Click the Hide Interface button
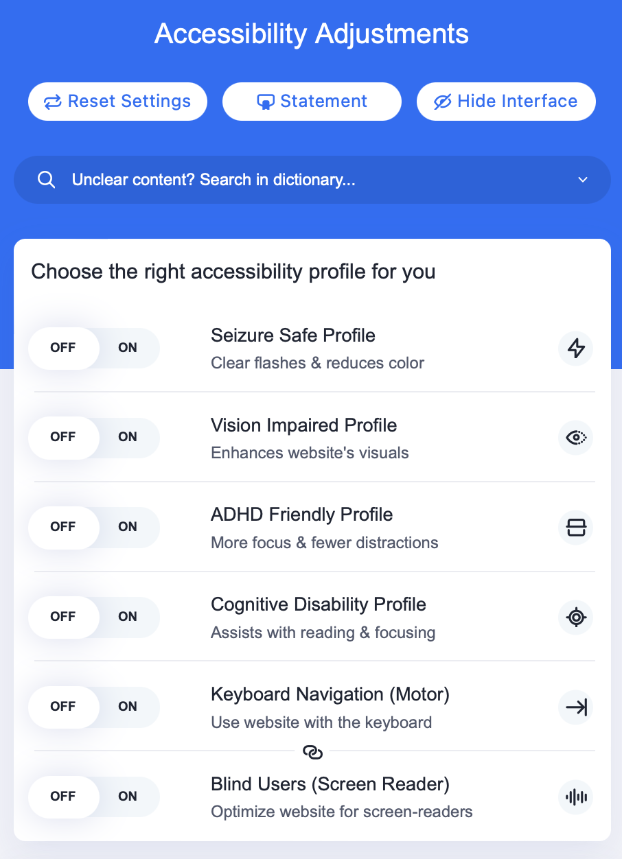The width and height of the screenshot is (622, 859). (506, 102)
